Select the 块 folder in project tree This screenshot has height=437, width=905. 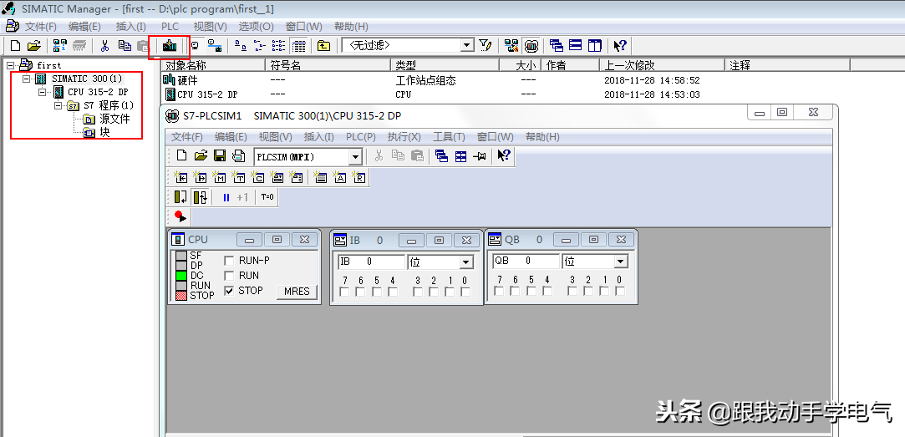[x=104, y=132]
